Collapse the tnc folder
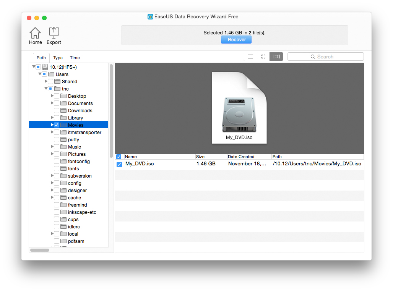This screenshot has height=291, width=393. click(x=46, y=88)
